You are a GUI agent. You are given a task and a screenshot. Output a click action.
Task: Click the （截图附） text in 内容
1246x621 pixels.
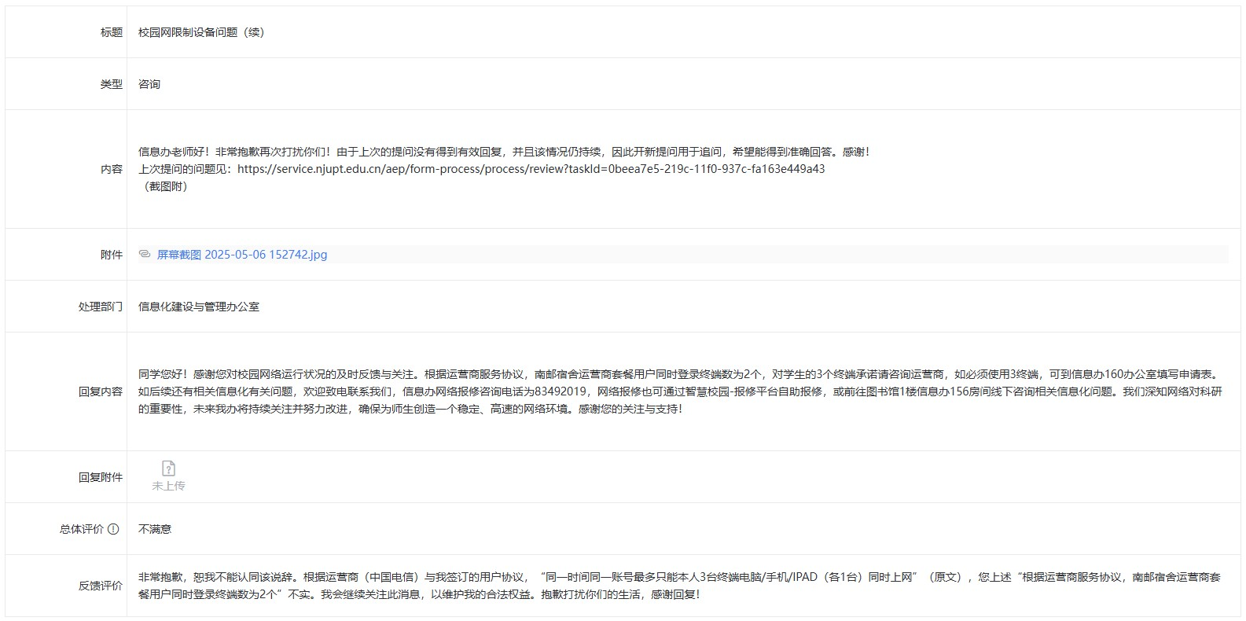(x=166, y=186)
